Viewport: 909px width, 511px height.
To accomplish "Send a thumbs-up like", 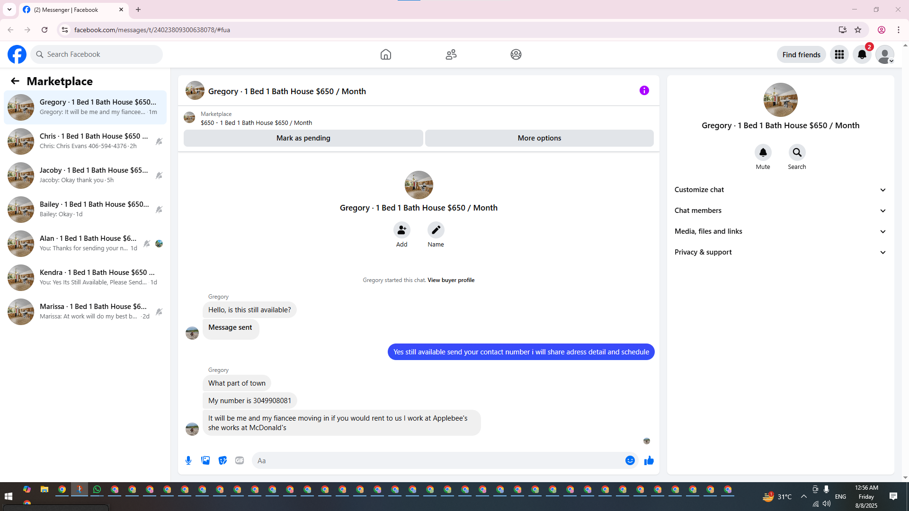I will [x=649, y=460].
